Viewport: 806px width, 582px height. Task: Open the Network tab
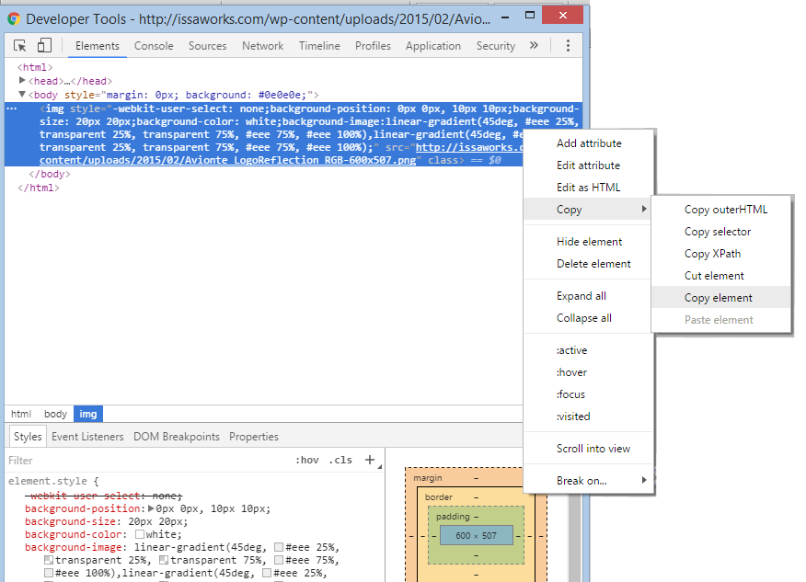[x=262, y=46]
